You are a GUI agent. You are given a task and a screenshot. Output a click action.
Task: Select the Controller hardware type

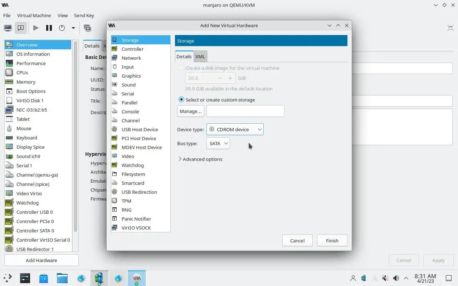pos(141,49)
